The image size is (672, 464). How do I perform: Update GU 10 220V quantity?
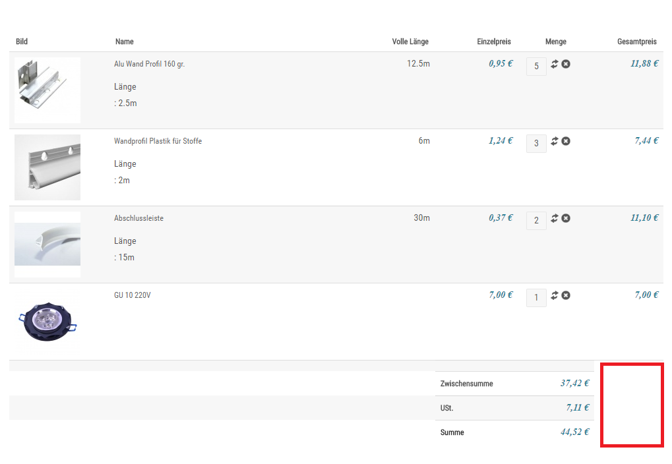point(555,295)
